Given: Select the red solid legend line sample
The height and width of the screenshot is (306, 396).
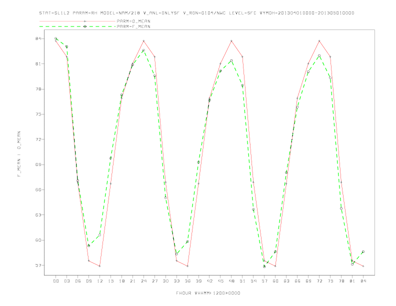Looking at the screenshot, I should click(77, 21).
